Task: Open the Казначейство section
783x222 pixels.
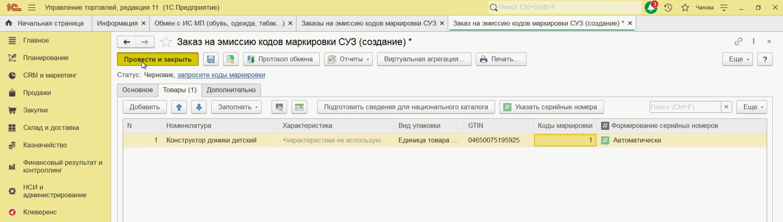Action: (45, 145)
